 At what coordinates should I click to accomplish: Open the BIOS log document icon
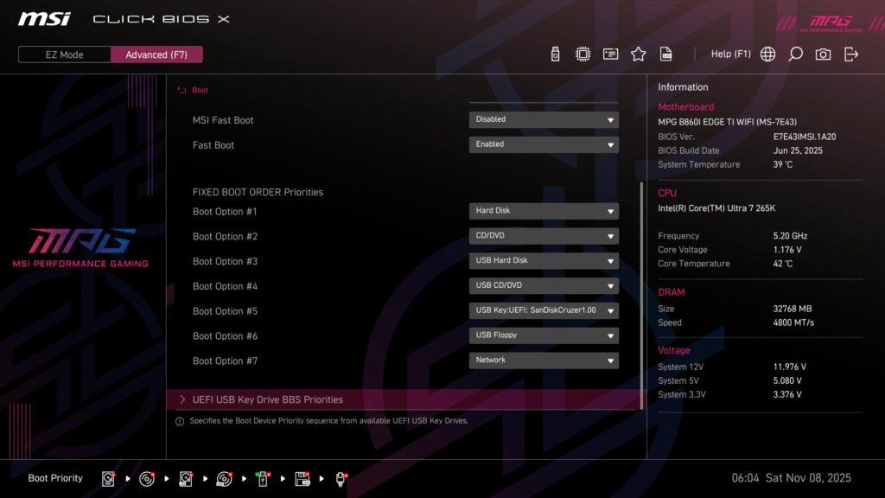[x=665, y=53]
